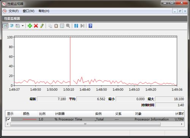Click the paste counter list icon
This screenshot has height=138, width=190.
pos(56,26)
